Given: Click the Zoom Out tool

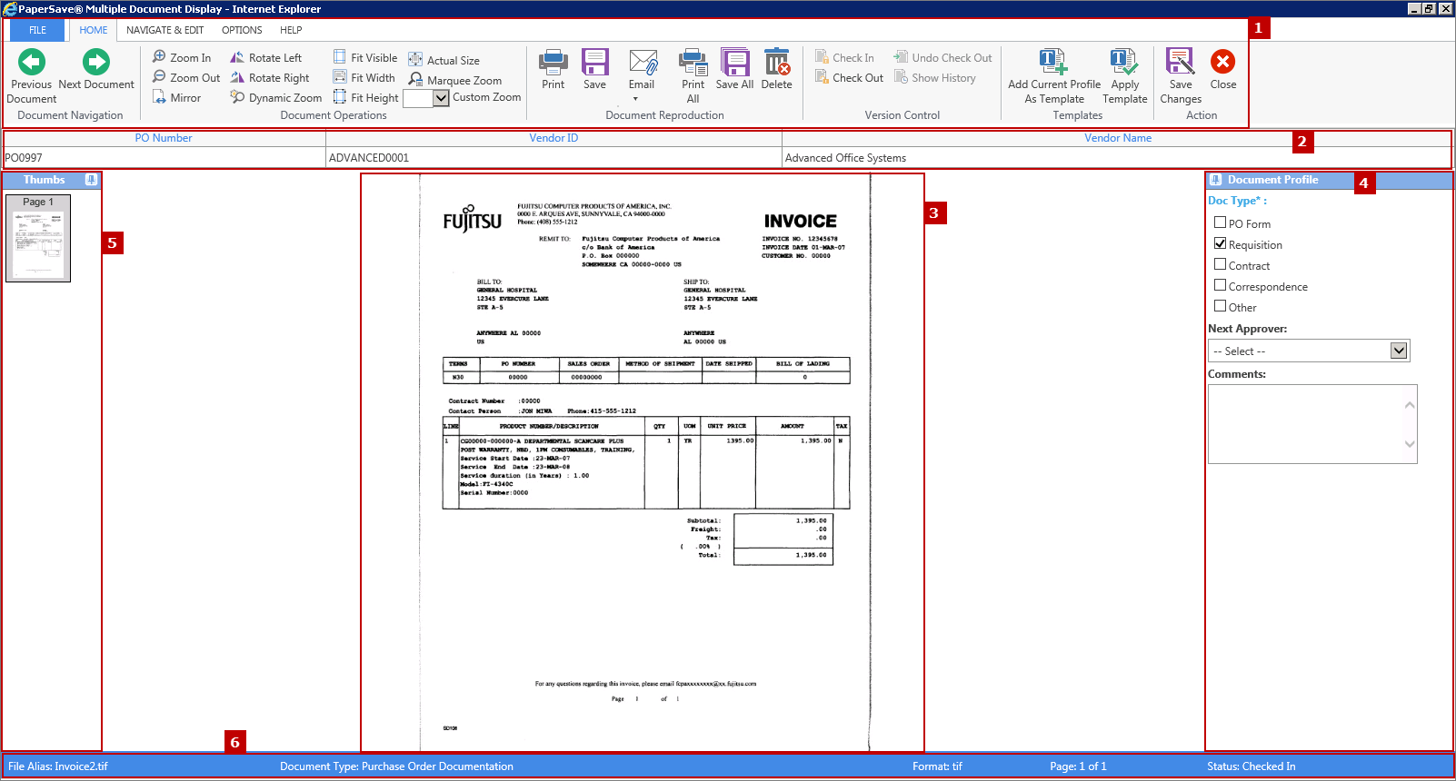Looking at the screenshot, I should 186,77.
